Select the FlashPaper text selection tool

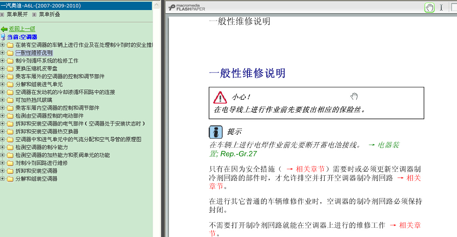441,7
